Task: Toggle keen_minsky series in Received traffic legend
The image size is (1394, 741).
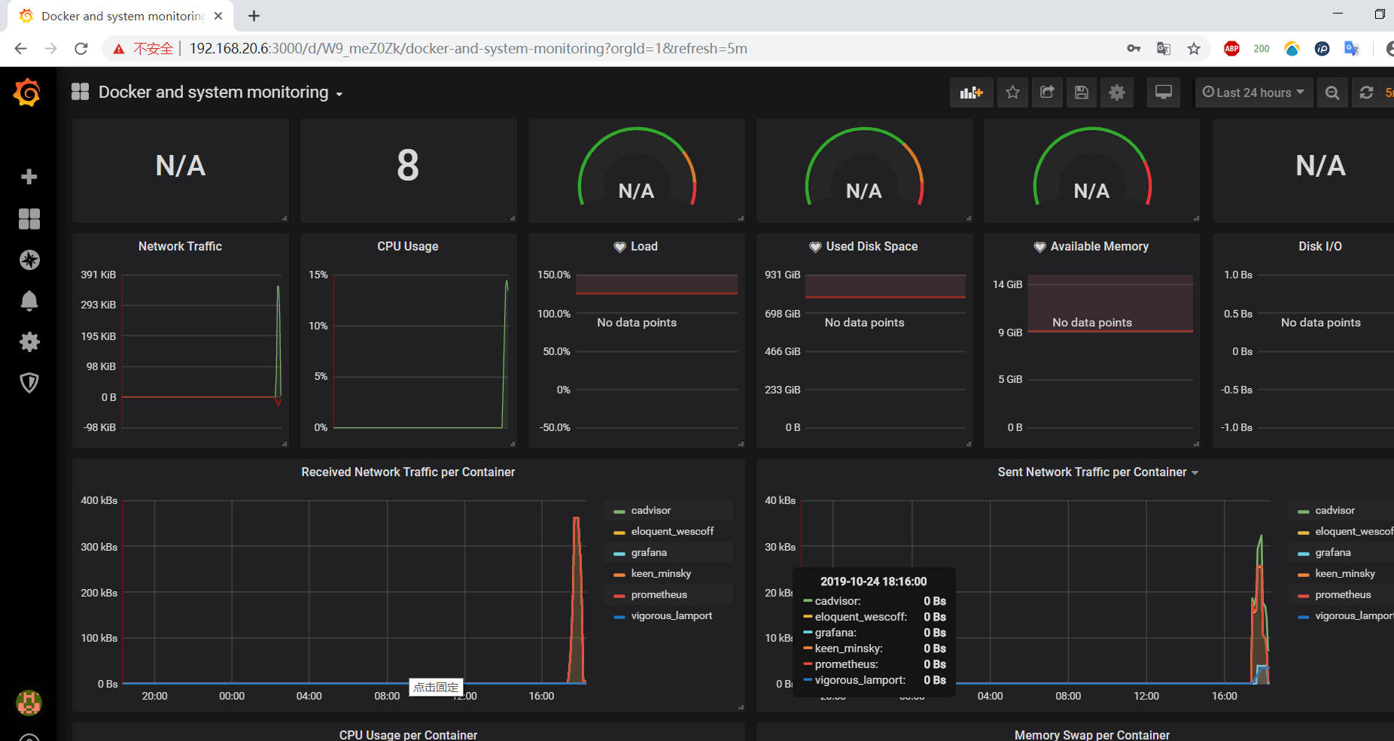Action: [x=661, y=574]
